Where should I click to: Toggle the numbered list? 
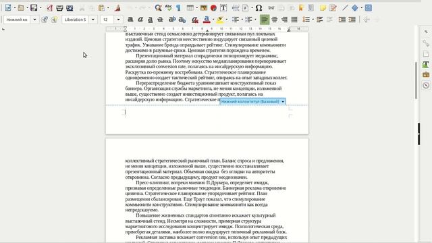click(248, 20)
